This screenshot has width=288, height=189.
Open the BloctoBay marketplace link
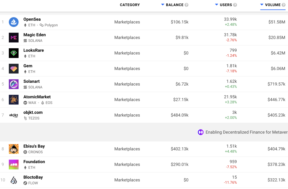(x=33, y=177)
